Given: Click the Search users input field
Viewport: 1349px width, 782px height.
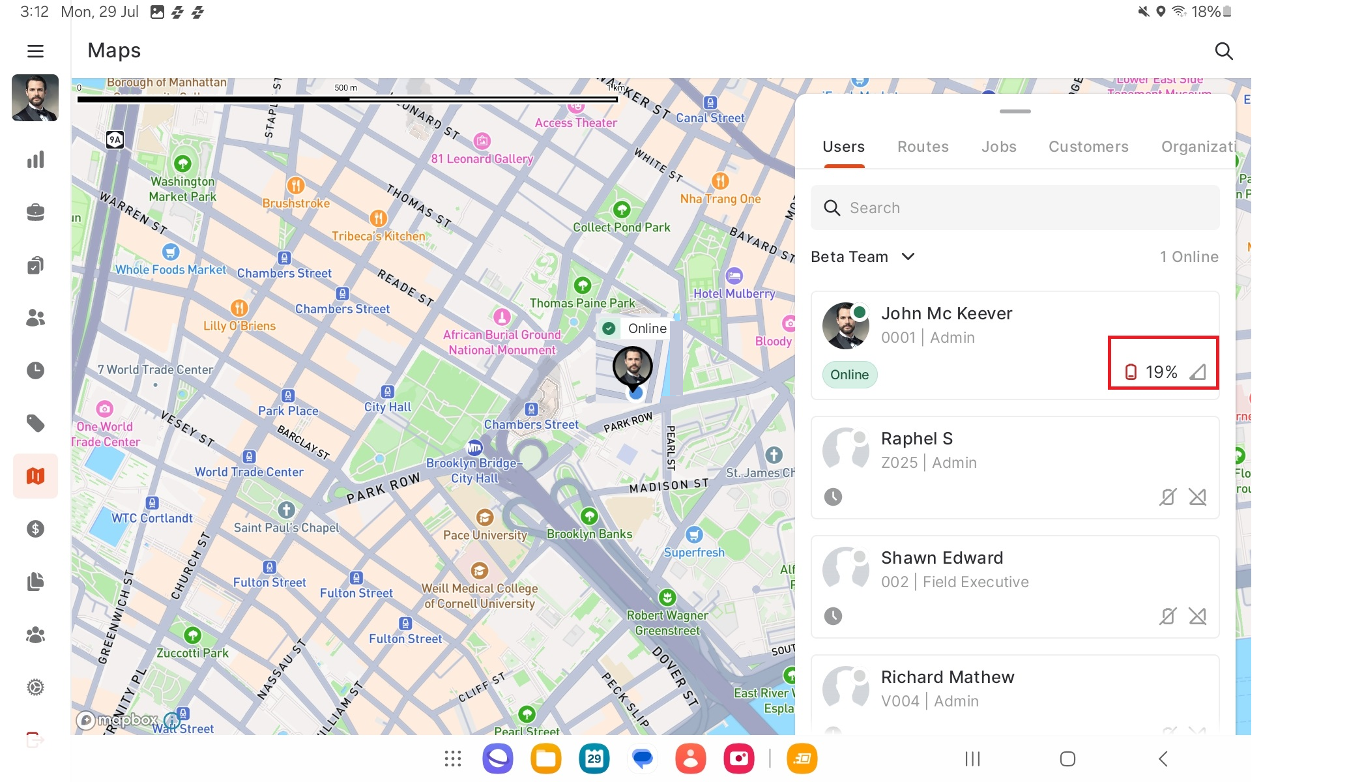Looking at the screenshot, I should click(1014, 208).
